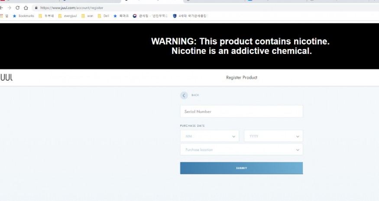The image size is (379, 201).
Task: Open the Bookmarks star bookmark
Action: pos(23,16)
